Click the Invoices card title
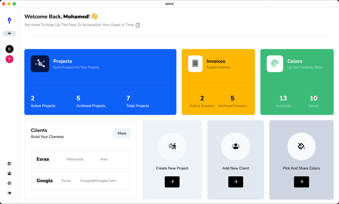Image resolution: width=339 pixels, height=204 pixels. pos(216,61)
